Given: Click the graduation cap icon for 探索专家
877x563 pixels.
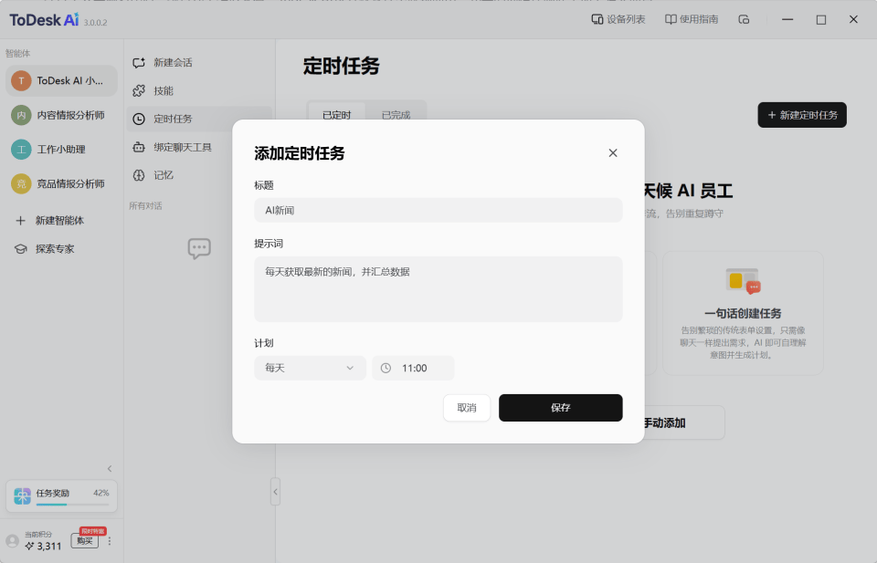Looking at the screenshot, I should tap(21, 249).
